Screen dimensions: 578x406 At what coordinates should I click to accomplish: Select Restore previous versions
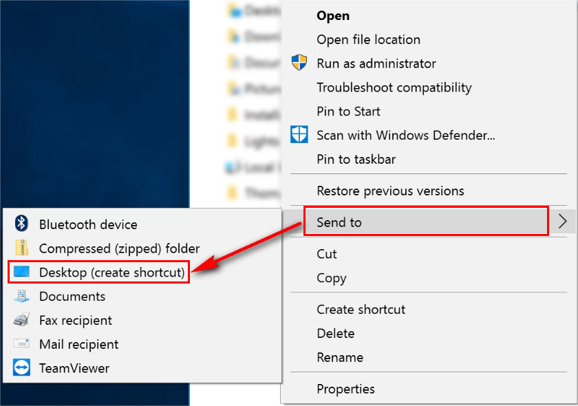390,191
